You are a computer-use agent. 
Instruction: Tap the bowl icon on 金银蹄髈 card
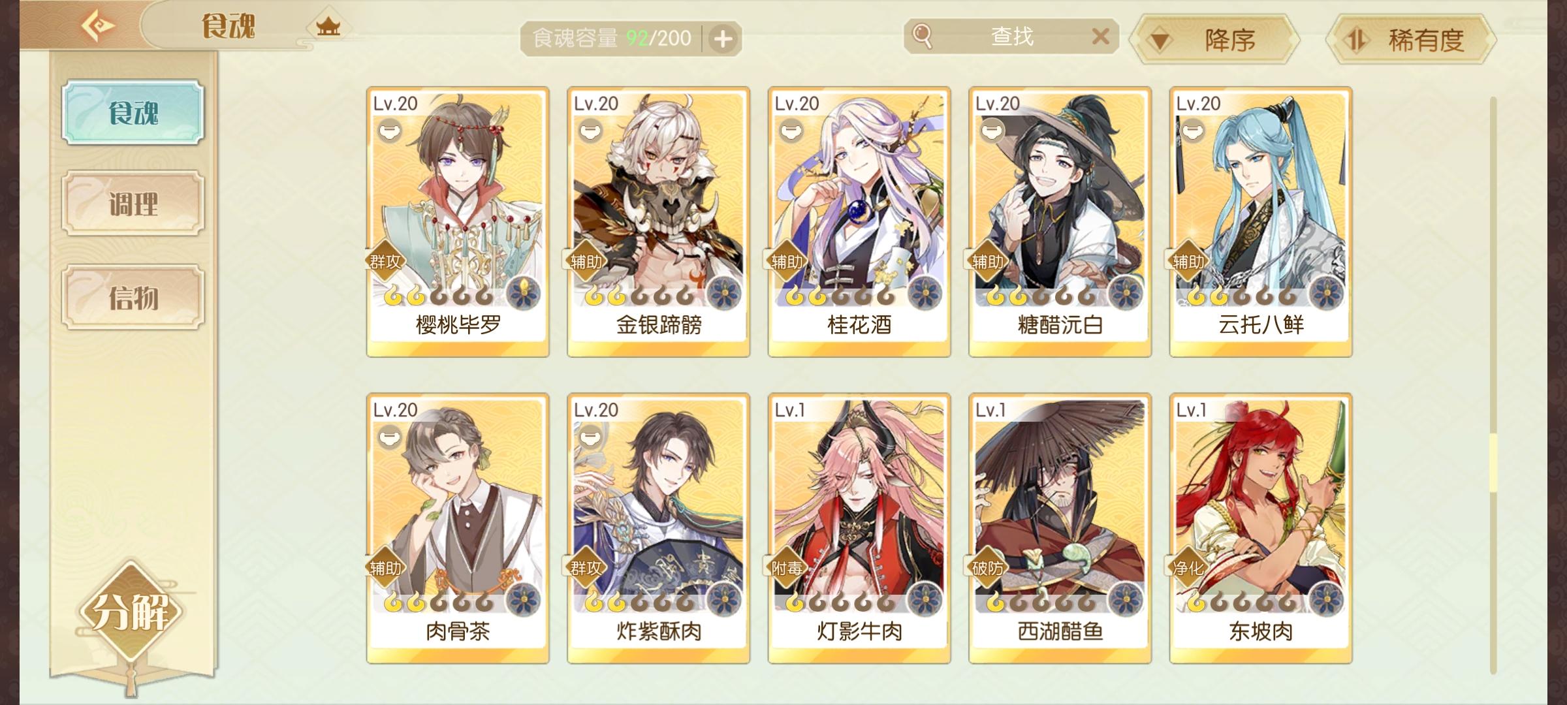590,131
